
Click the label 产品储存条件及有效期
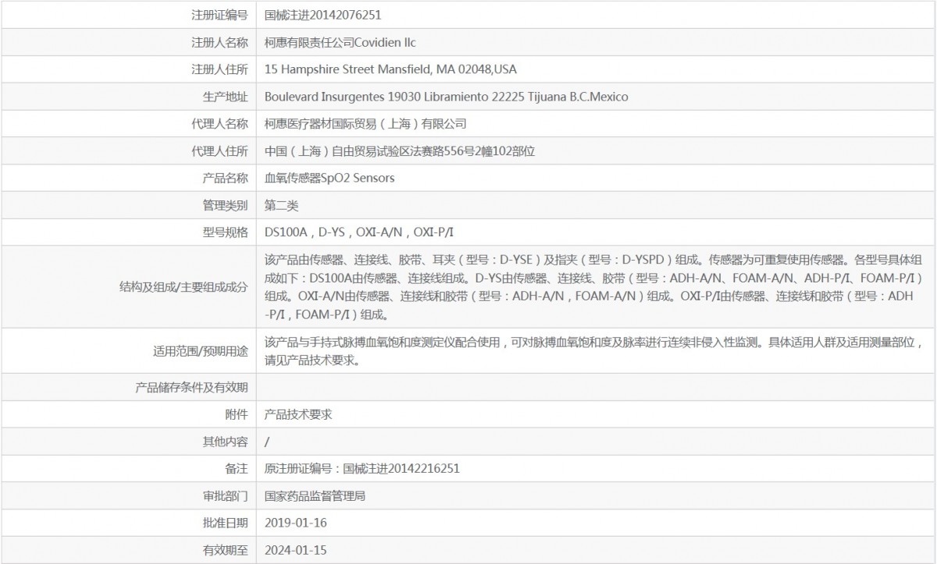click(x=191, y=387)
